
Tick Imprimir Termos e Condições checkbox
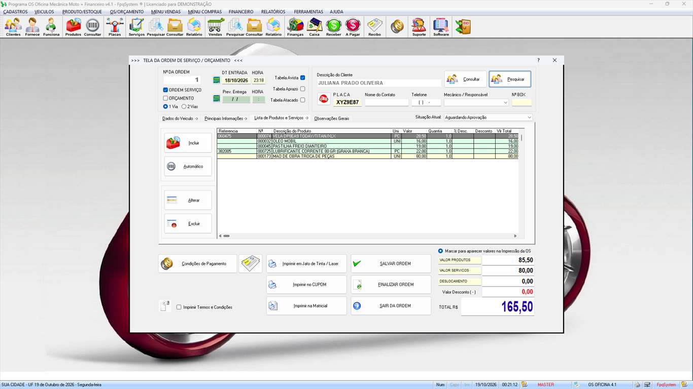[x=179, y=307]
